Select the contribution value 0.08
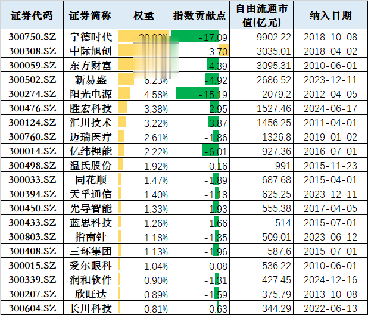 218,266
